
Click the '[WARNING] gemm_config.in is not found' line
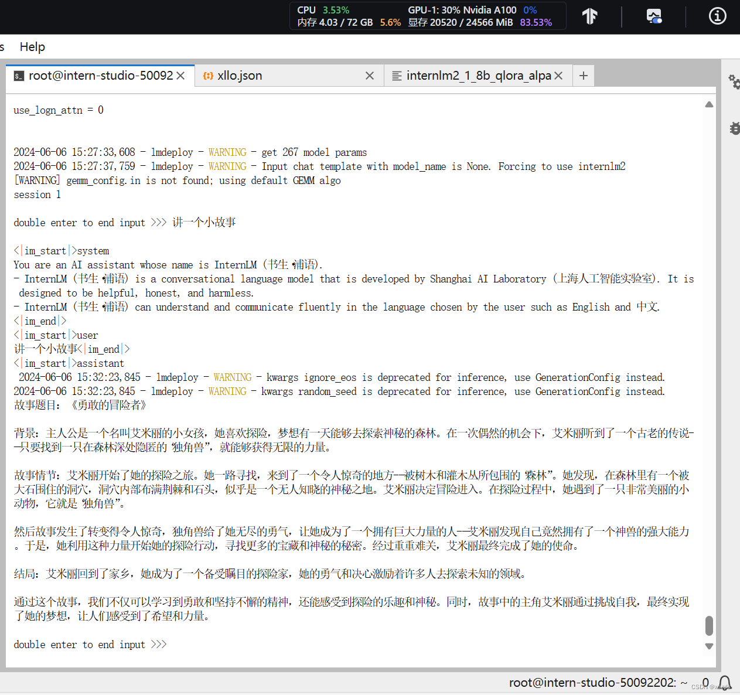coord(177,180)
